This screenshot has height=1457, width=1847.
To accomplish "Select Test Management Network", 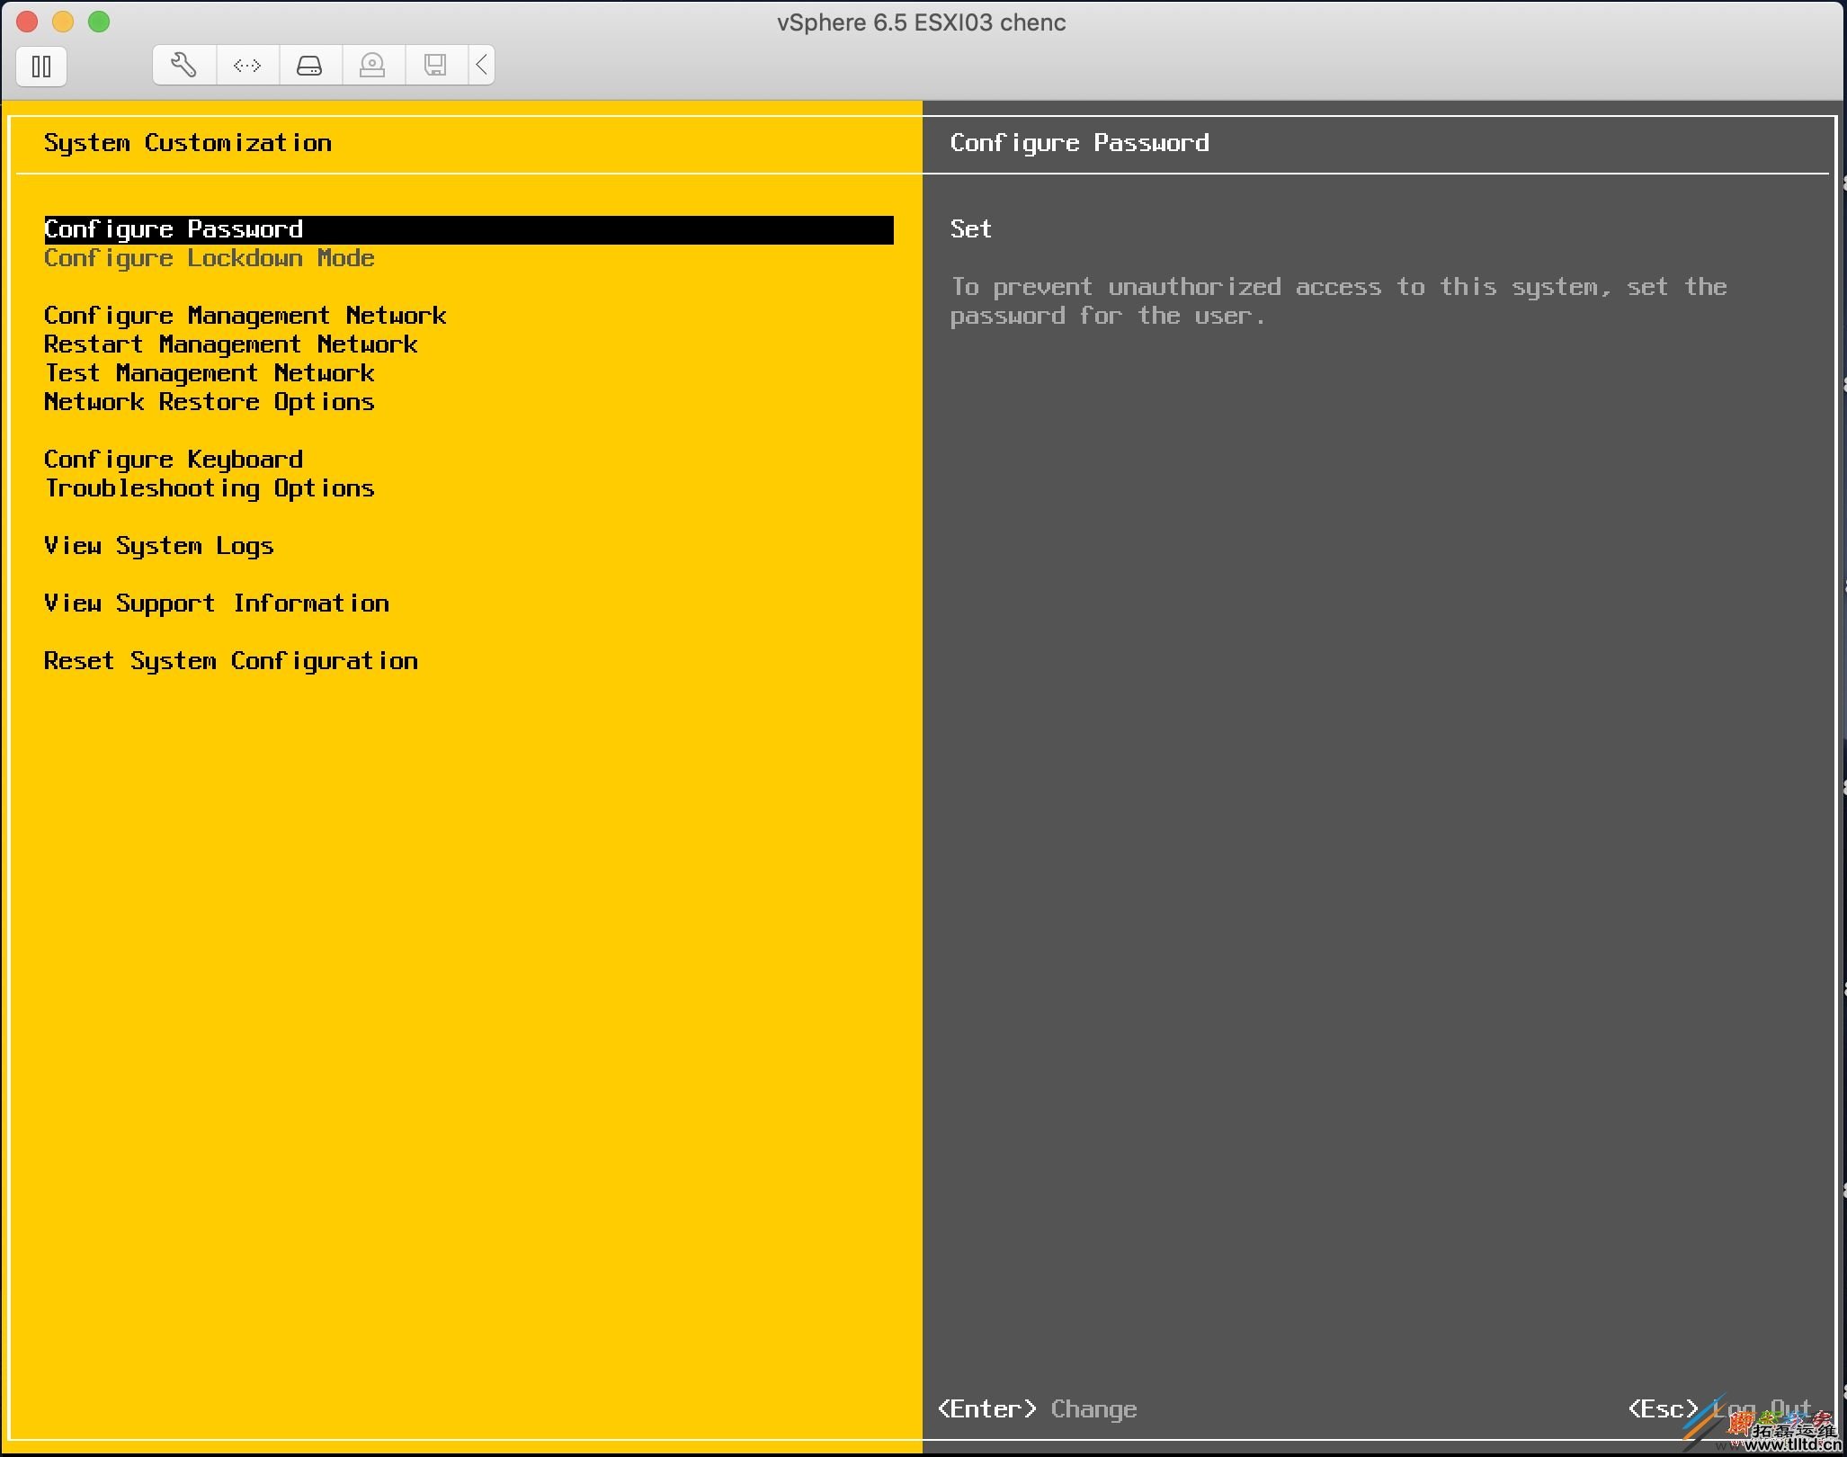I will (209, 373).
